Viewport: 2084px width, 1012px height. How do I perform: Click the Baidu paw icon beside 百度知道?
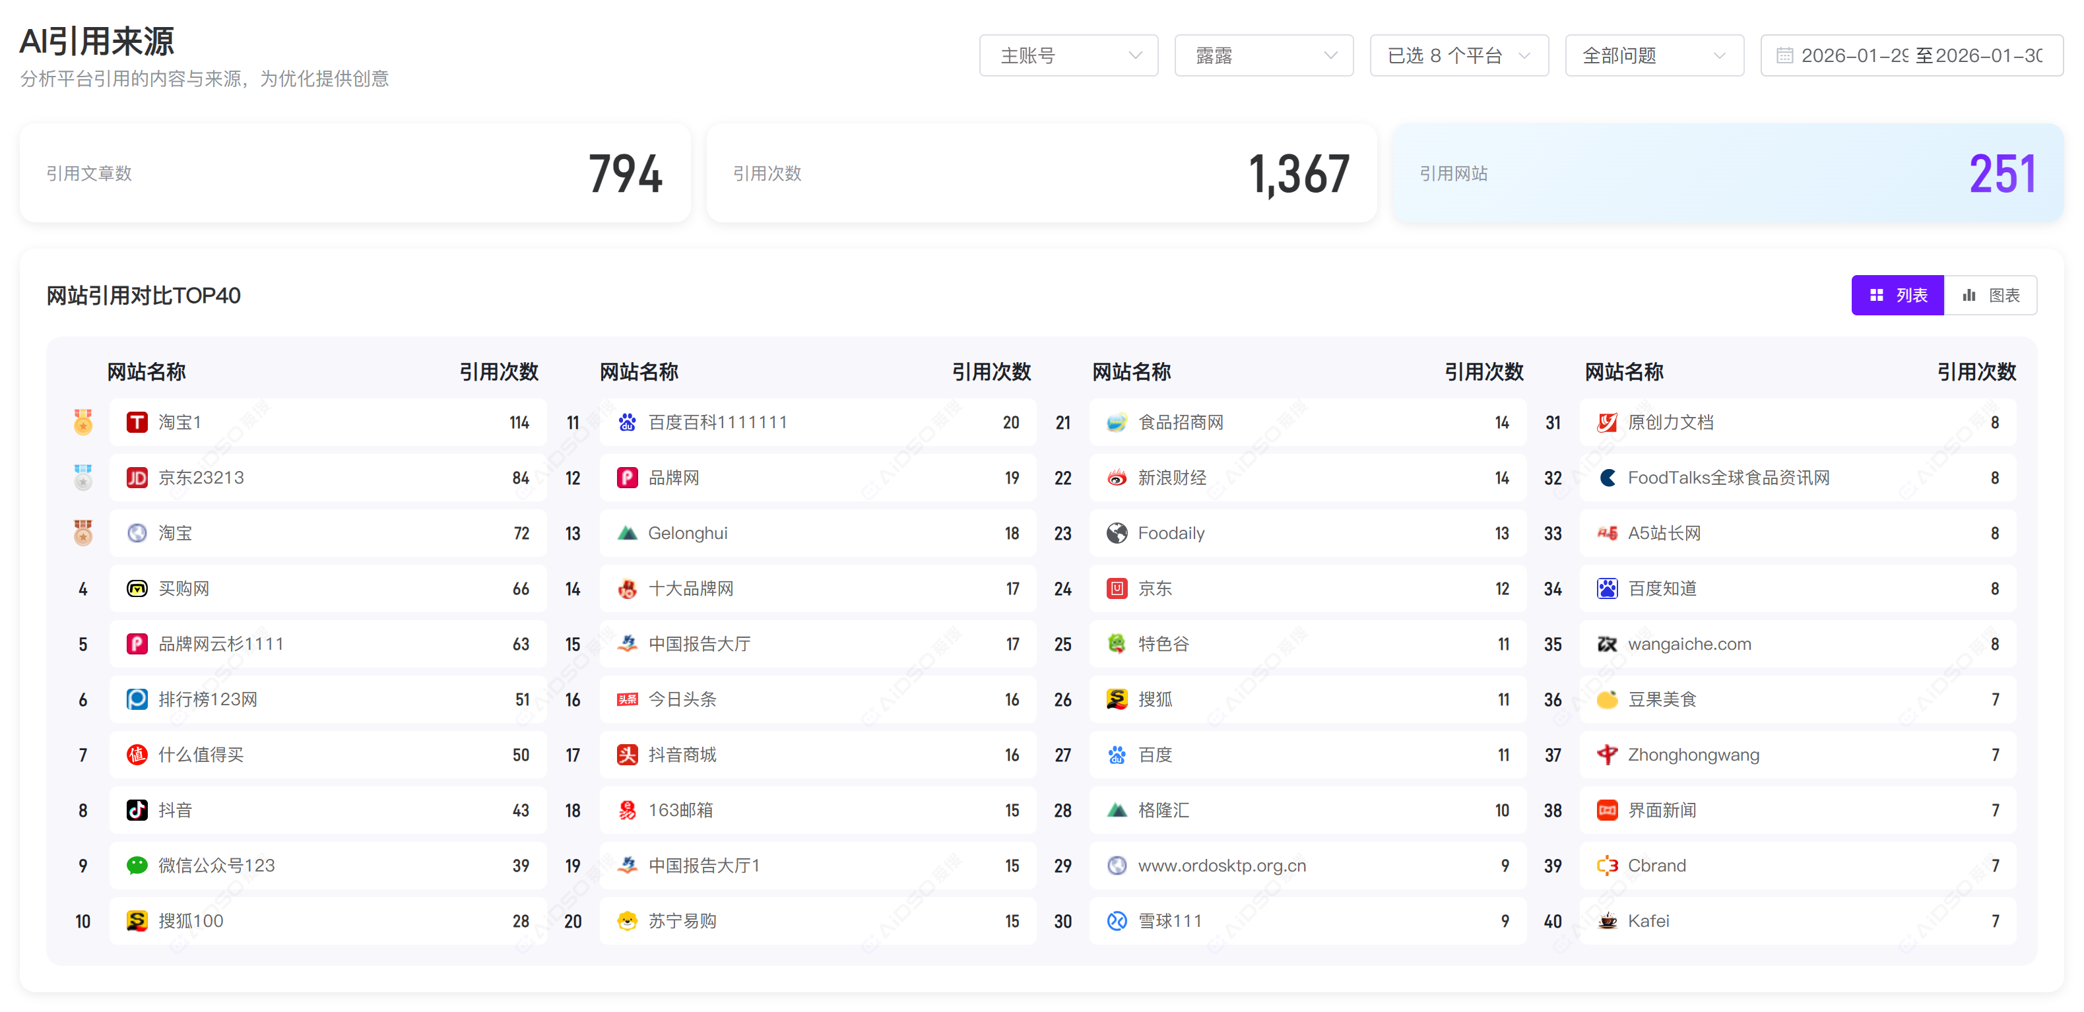1607,589
